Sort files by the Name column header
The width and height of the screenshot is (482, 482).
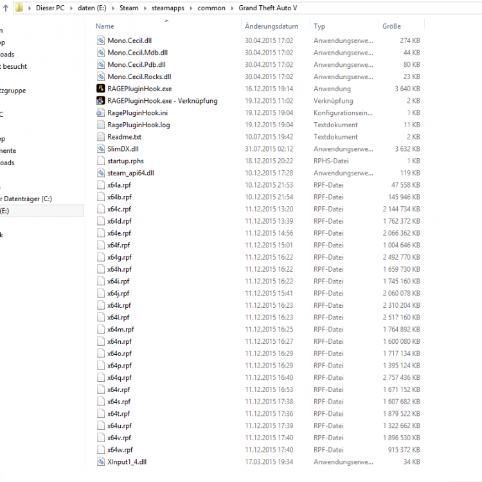[x=105, y=26]
